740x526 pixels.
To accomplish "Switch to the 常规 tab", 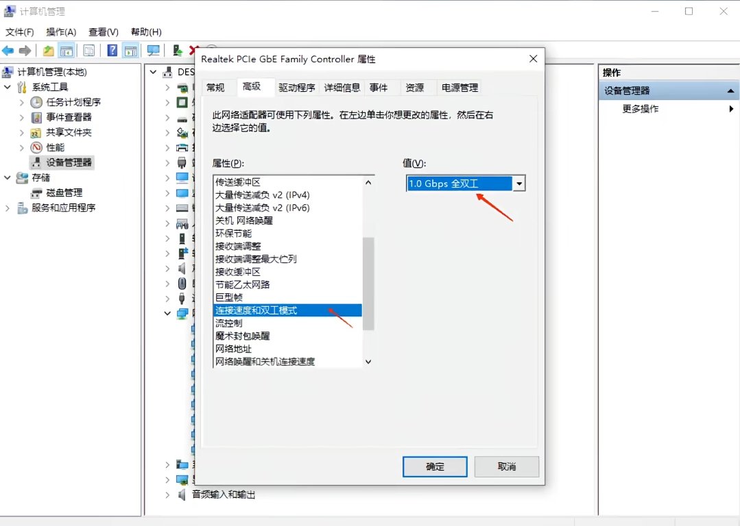I will (x=215, y=88).
